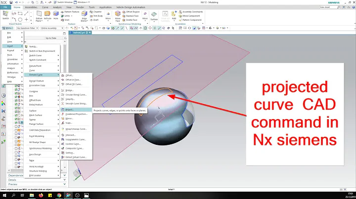Click the Save icon in title bar

[x=11, y=2]
